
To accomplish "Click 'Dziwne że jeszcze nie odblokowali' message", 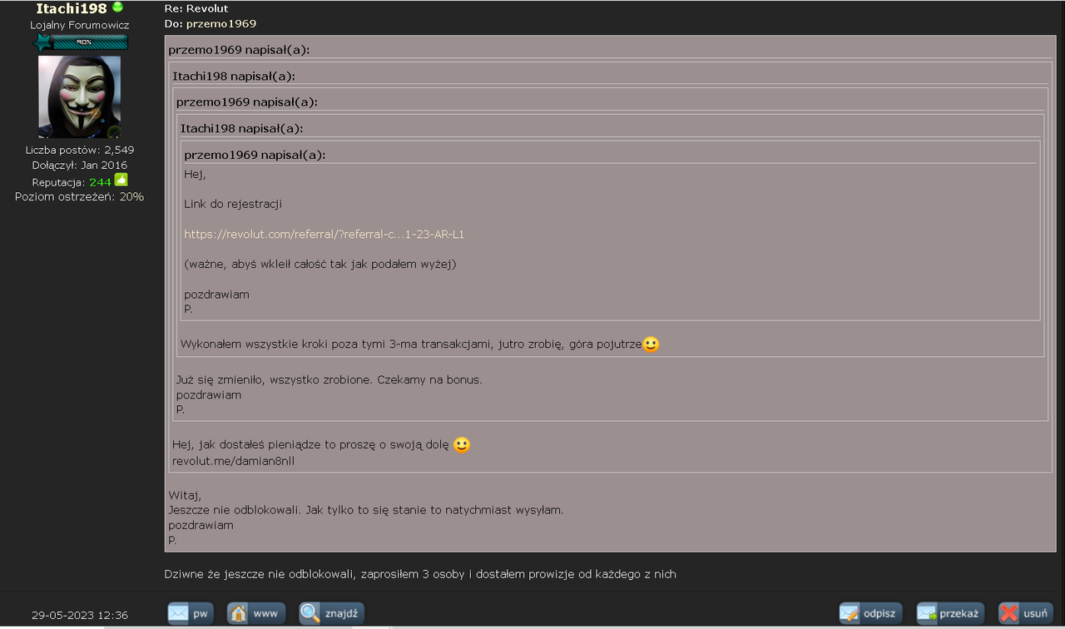I will [x=420, y=574].
